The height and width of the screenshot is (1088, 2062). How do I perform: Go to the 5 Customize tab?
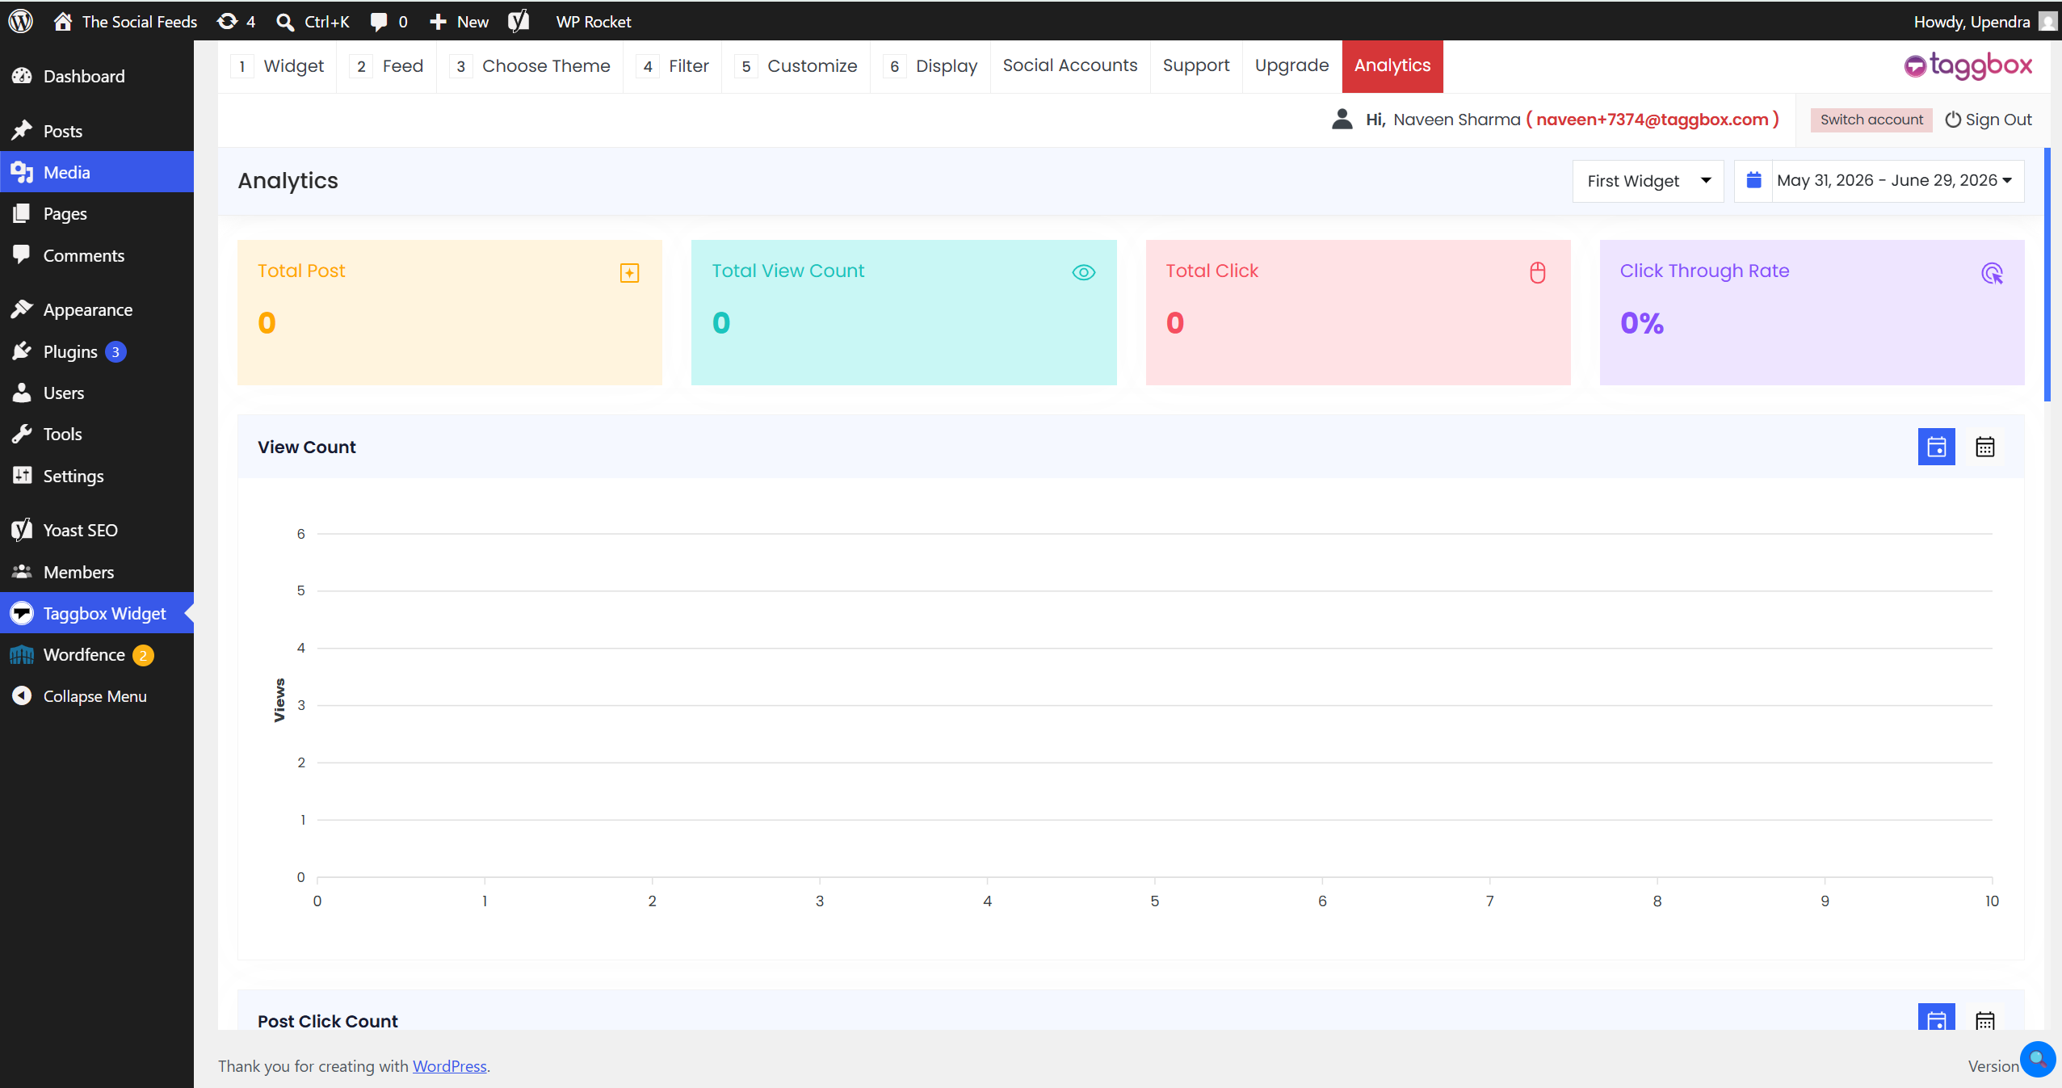tap(796, 66)
